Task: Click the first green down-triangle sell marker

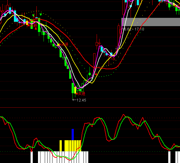Action: 33,15
